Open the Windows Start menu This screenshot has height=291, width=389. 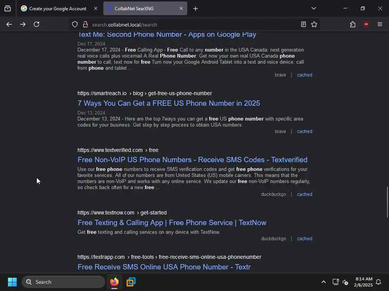click(12, 282)
